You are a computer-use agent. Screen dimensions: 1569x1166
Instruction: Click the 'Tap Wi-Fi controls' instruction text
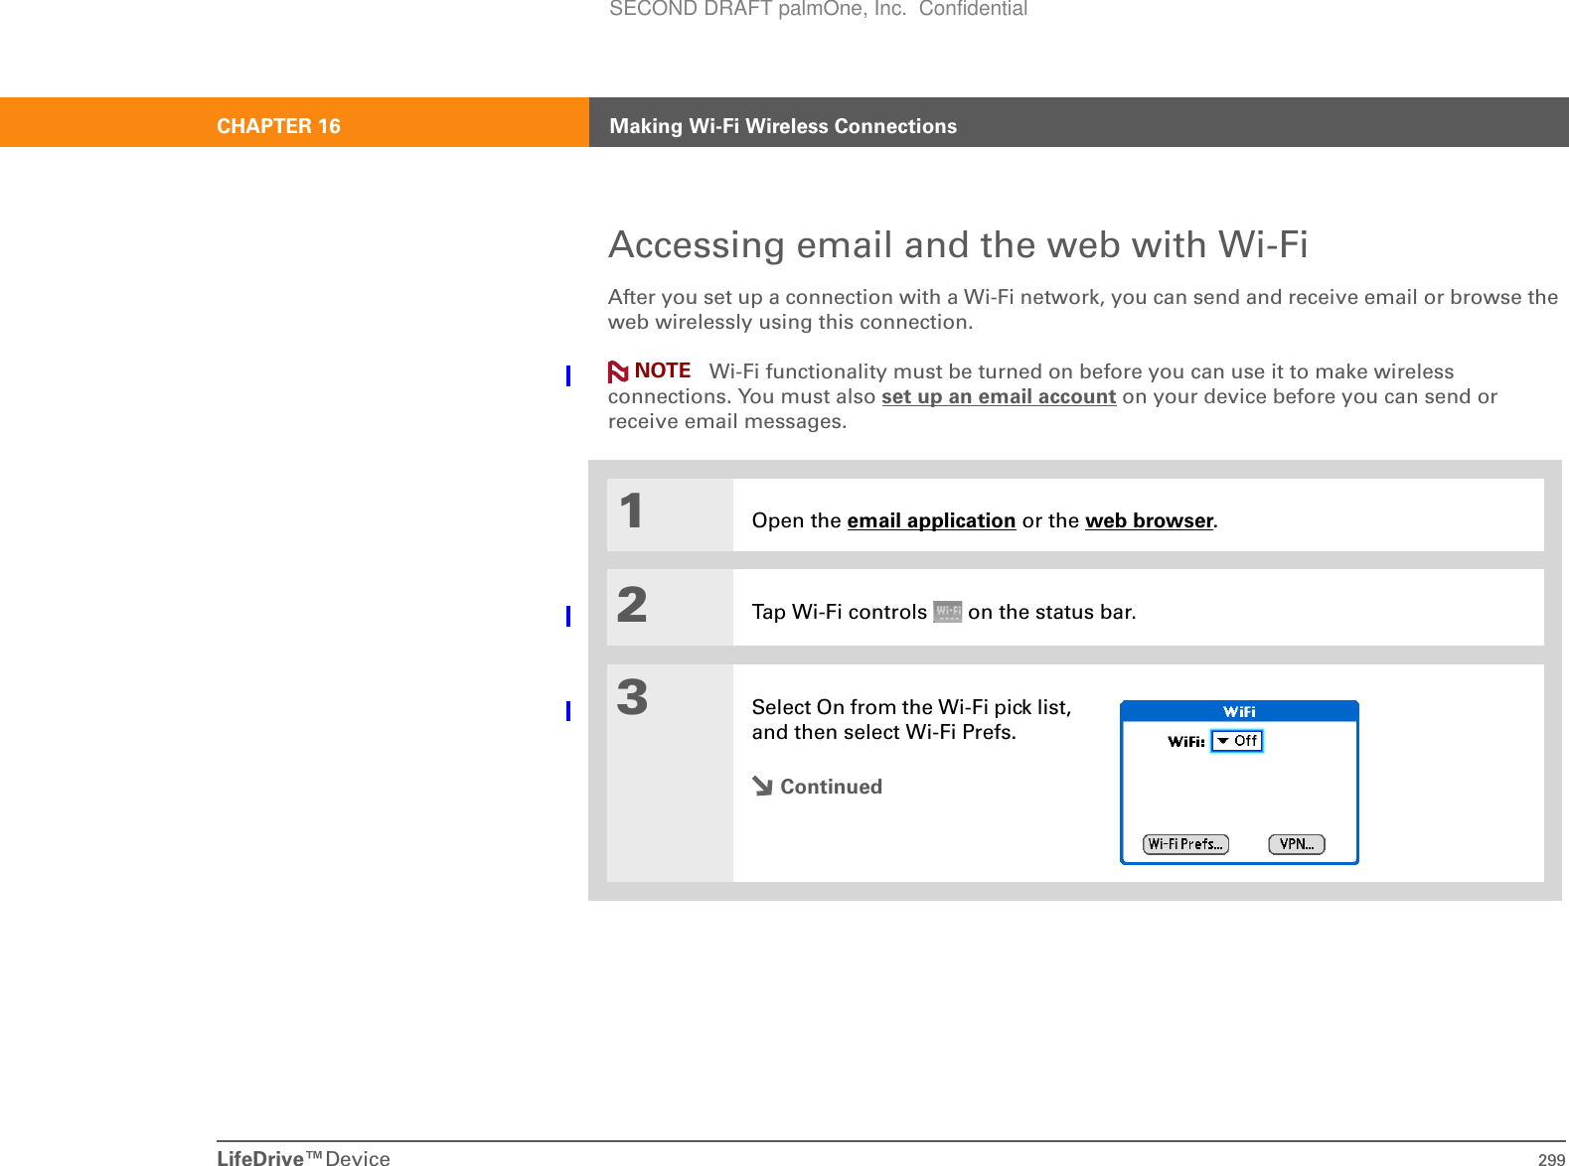click(839, 612)
